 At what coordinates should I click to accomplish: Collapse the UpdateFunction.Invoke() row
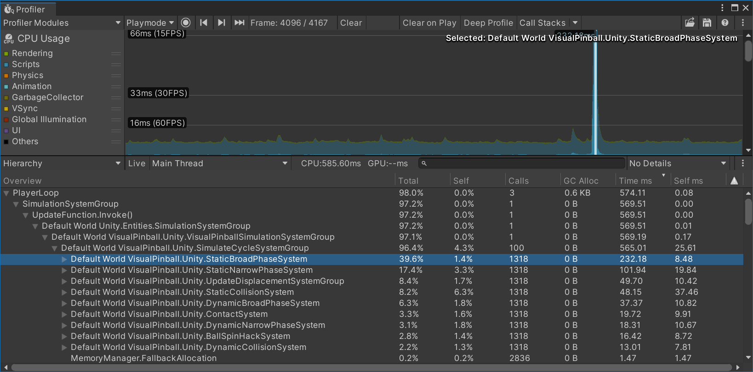click(26, 215)
